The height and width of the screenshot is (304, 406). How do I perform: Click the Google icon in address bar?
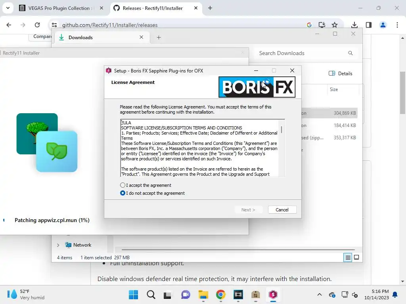coord(309,25)
